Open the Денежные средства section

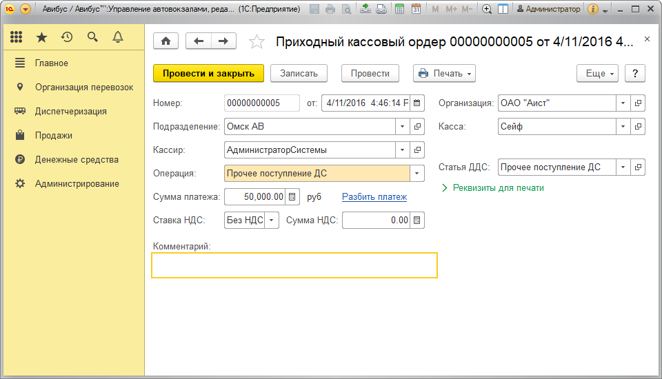pyautogui.click(x=77, y=159)
